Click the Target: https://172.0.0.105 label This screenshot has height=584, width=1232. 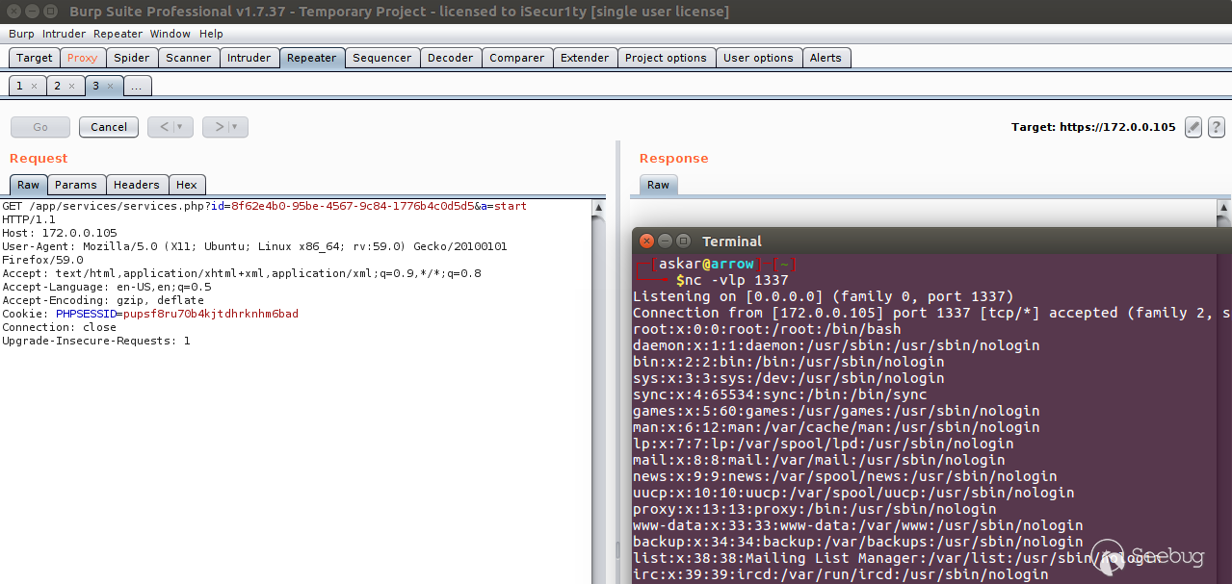(x=1093, y=127)
